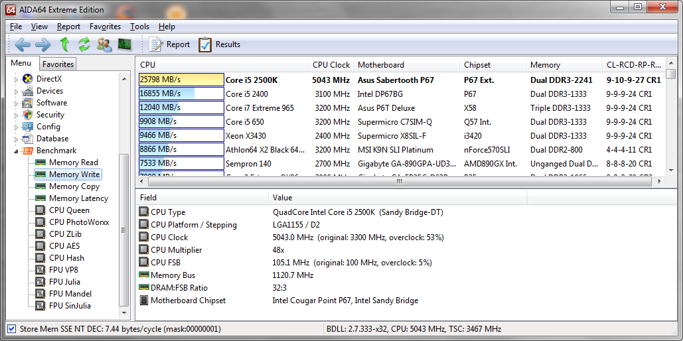The image size is (683, 341).
Task: Click the CPU Queen chip icon
Action: pos(40,210)
